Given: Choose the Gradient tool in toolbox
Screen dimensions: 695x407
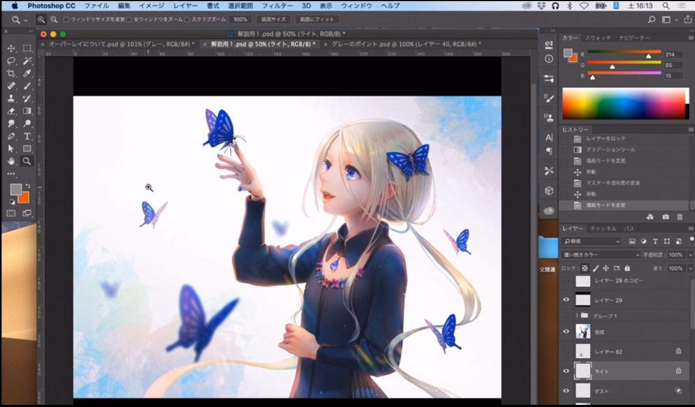Looking at the screenshot, I should point(27,111).
